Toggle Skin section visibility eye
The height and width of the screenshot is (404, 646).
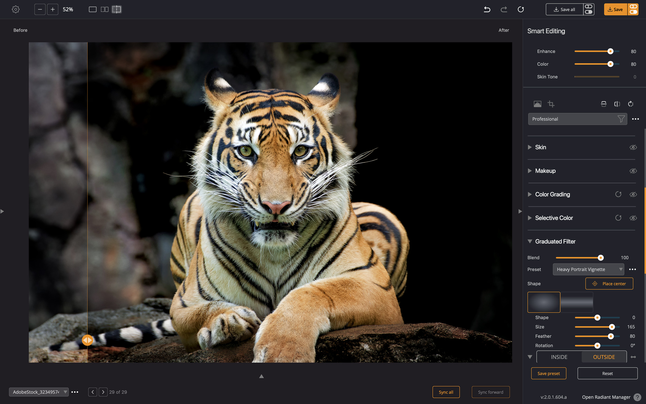tap(633, 147)
